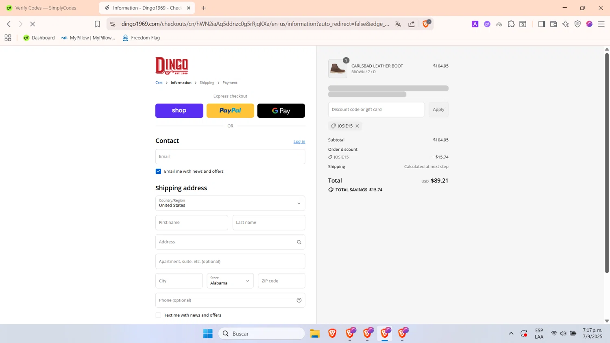This screenshot has height=343, width=610.
Task: Click the ZIP code field
Action: pos(281,281)
